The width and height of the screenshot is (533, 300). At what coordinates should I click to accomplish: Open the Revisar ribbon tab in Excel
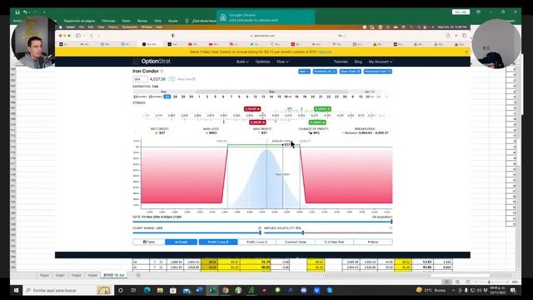142,21
